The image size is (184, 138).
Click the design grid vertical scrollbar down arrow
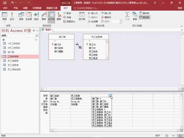(181, 127)
